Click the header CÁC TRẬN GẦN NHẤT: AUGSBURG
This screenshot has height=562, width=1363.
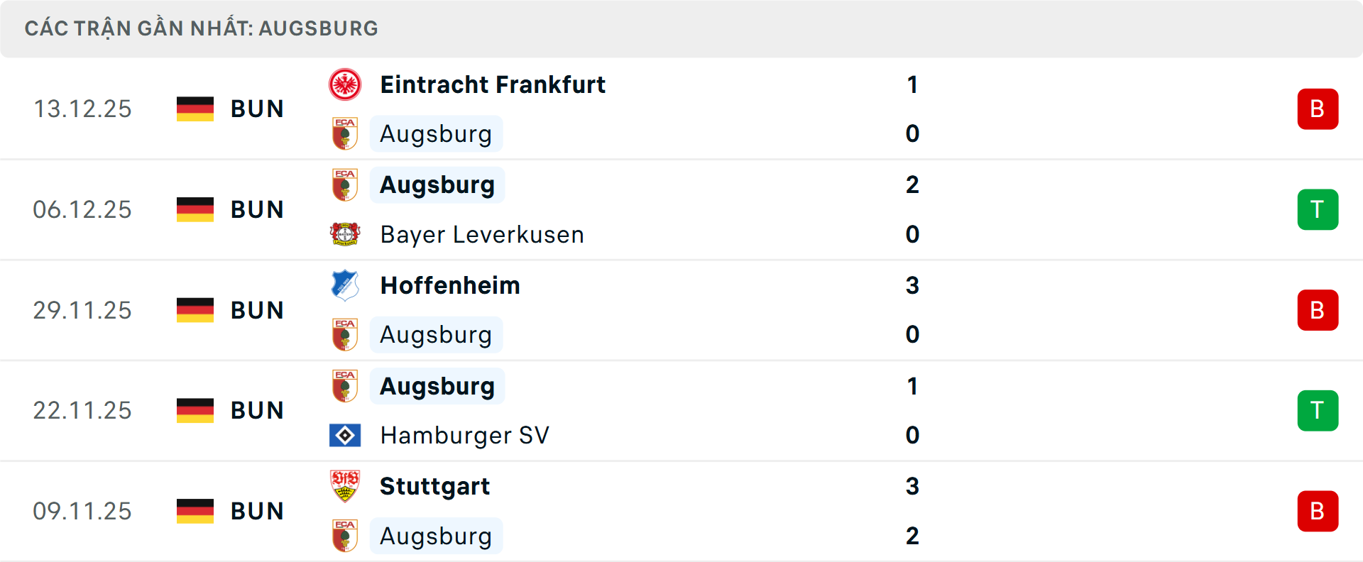201,28
